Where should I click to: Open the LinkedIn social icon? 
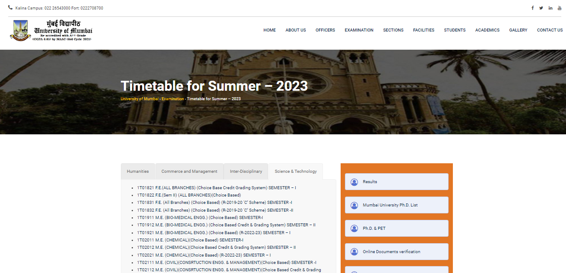pyautogui.click(x=550, y=8)
